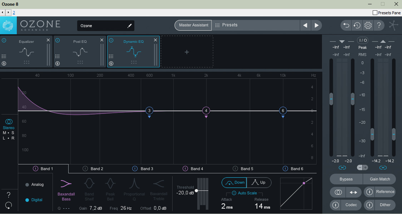This screenshot has height=214, width=402.
Task: Switch to the Band 3 tab
Action: pyautogui.click(x=143, y=169)
